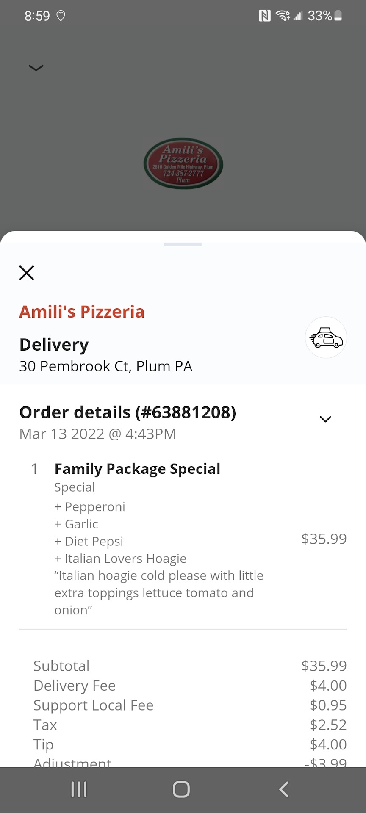This screenshot has height=813, width=366.
Task: Tap the location pin status icon
Action: coord(61,16)
